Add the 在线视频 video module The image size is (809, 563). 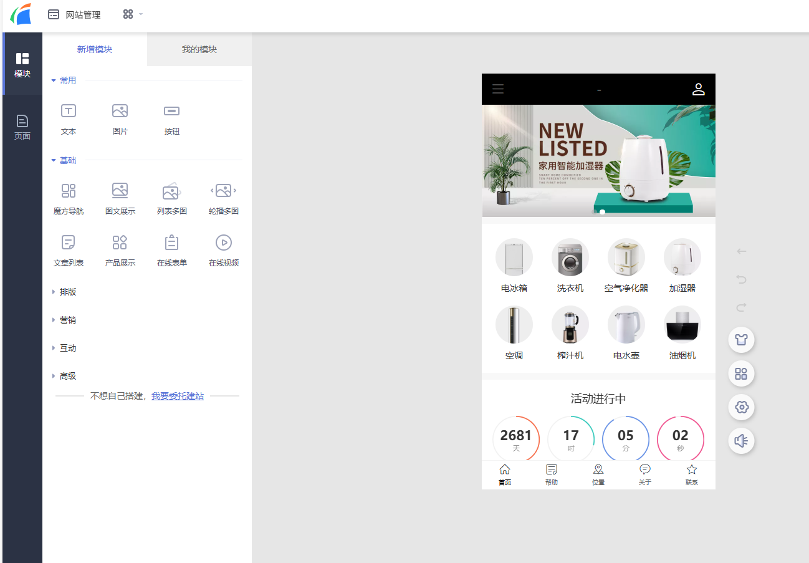(223, 250)
